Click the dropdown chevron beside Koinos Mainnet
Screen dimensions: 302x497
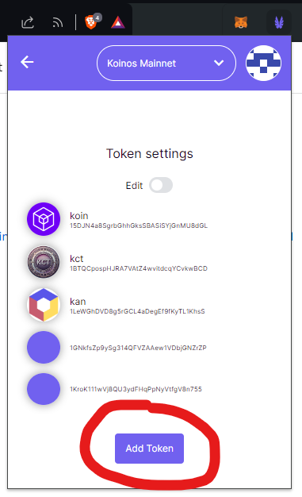[x=219, y=63]
